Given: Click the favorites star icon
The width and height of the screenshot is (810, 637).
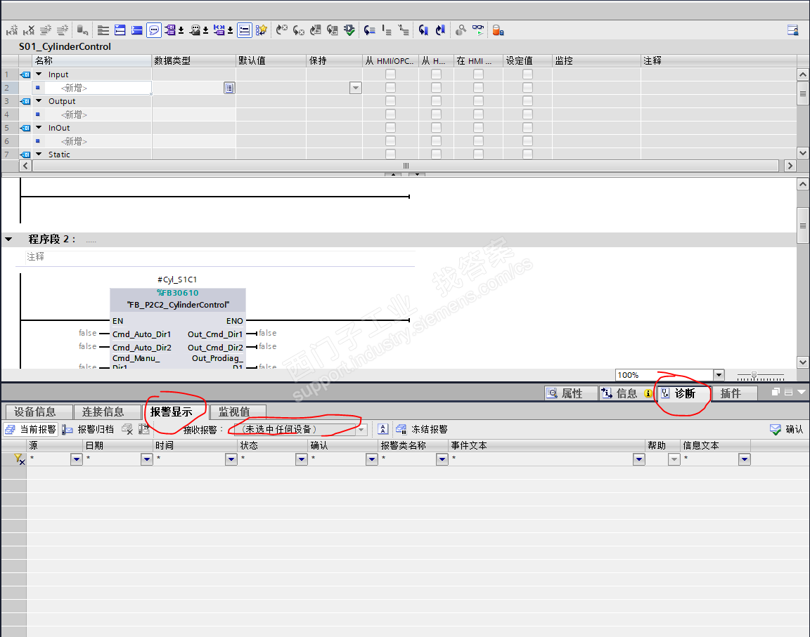Looking at the screenshot, I should pos(262,30).
